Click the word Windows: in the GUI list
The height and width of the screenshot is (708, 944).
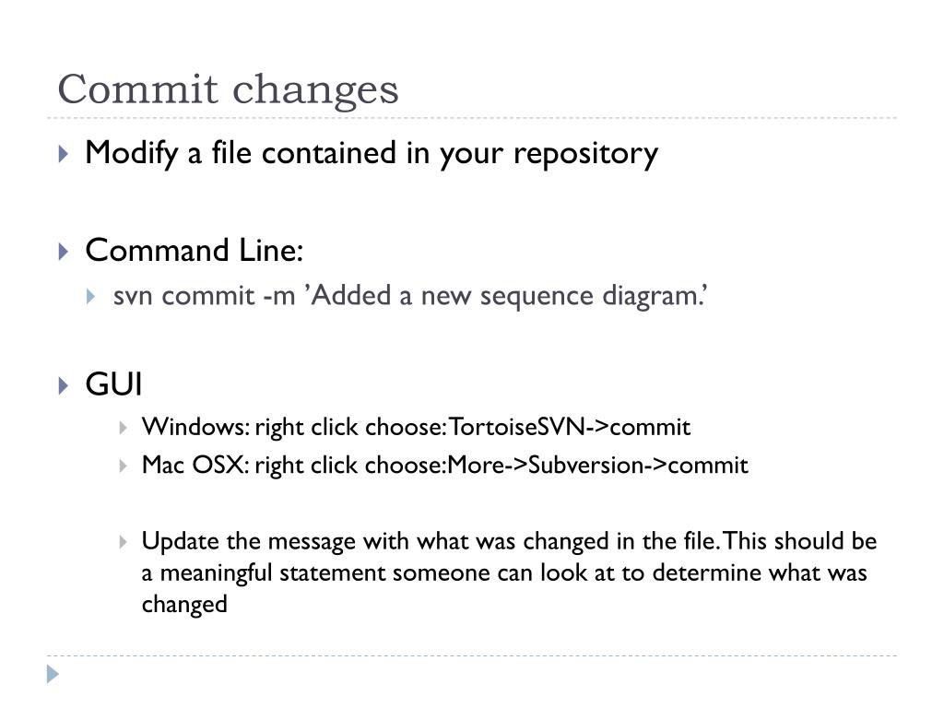click(195, 427)
